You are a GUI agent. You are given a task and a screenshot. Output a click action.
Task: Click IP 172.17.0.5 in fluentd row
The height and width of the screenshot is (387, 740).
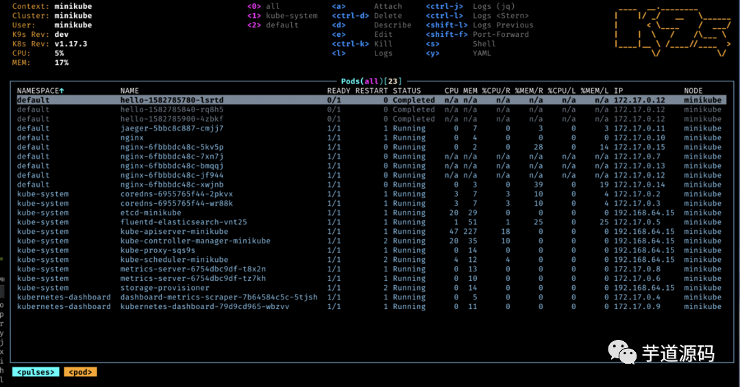[637, 222]
